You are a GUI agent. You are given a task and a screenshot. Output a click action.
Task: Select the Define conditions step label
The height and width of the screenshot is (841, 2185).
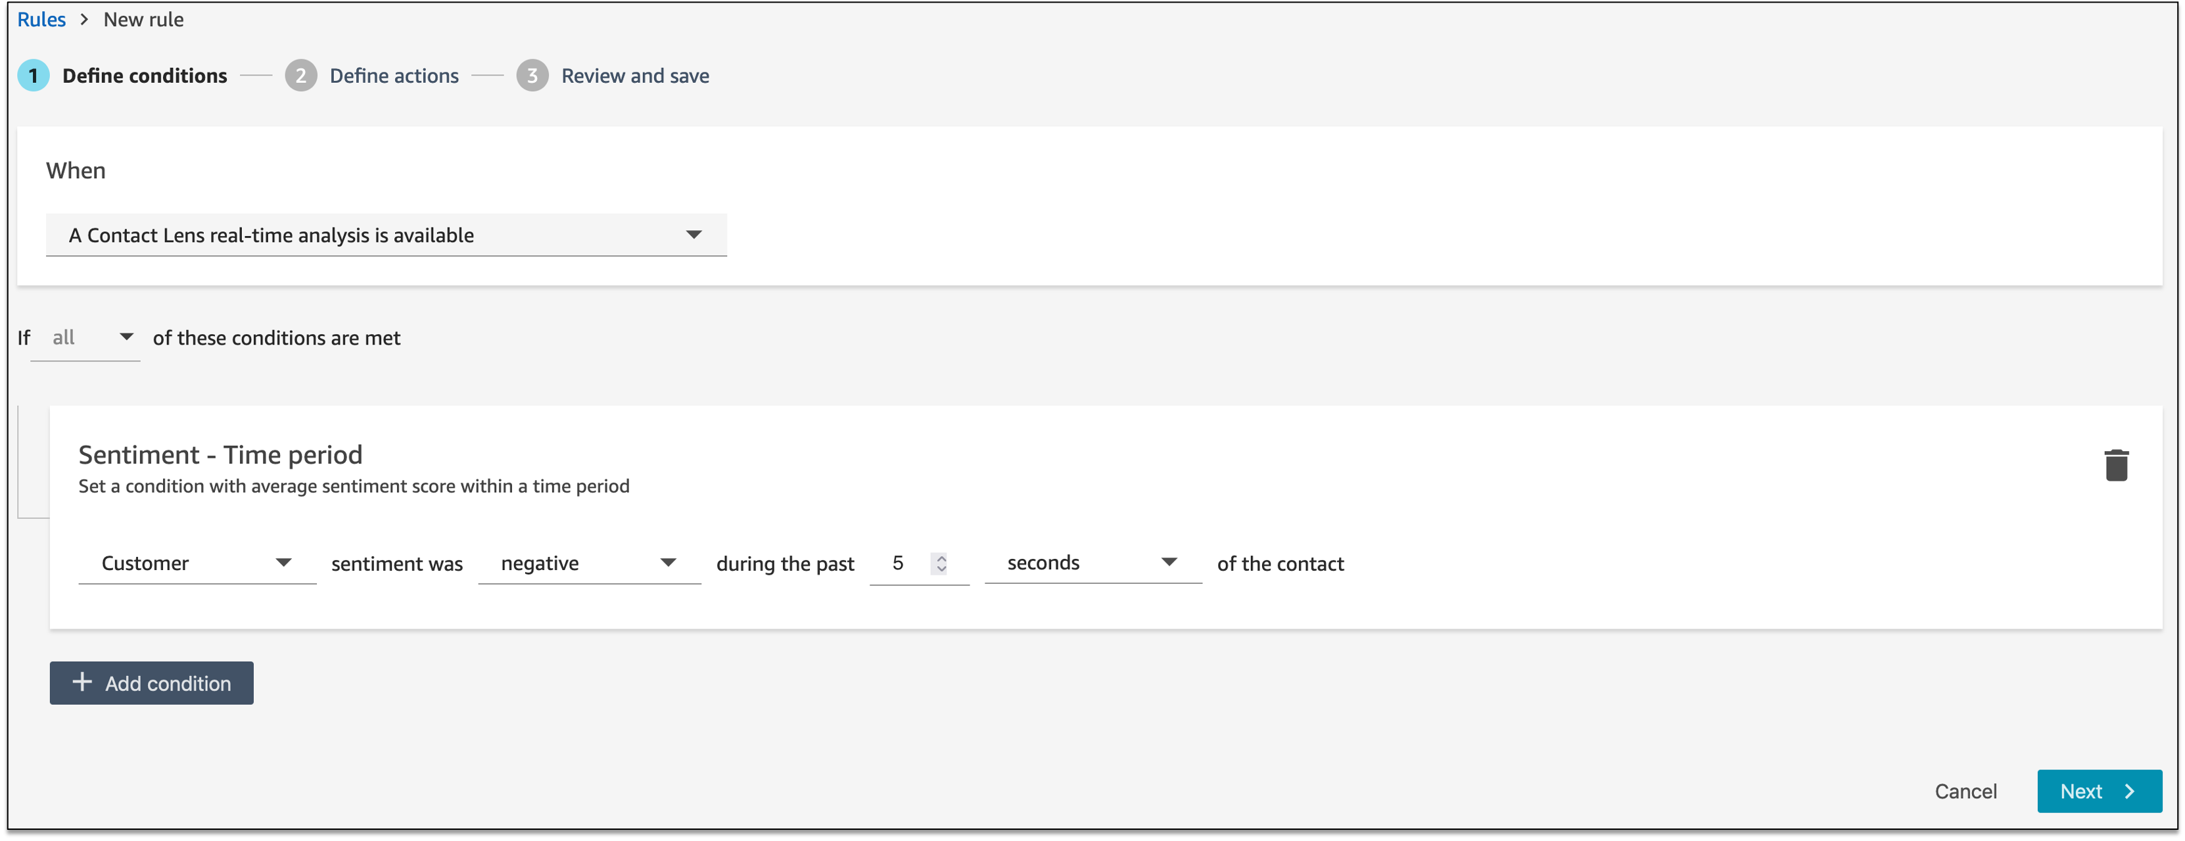(x=144, y=76)
